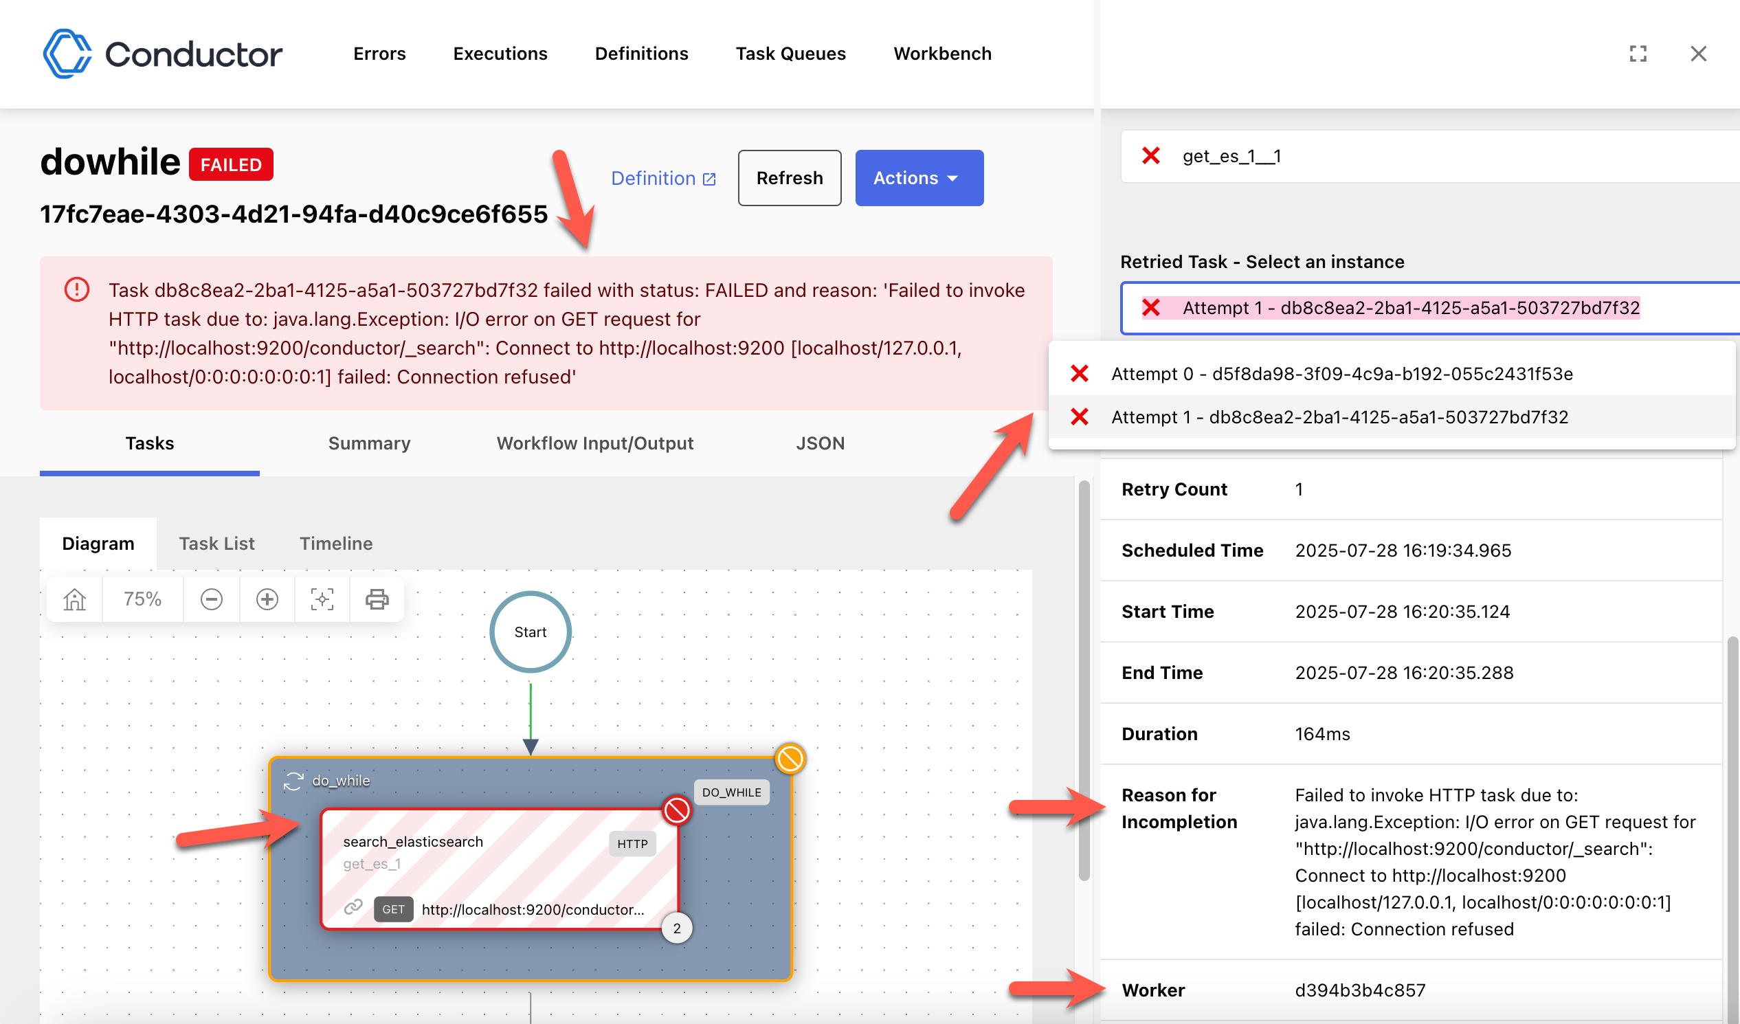
Task: Click the dowhile workflow title
Action: [110, 162]
